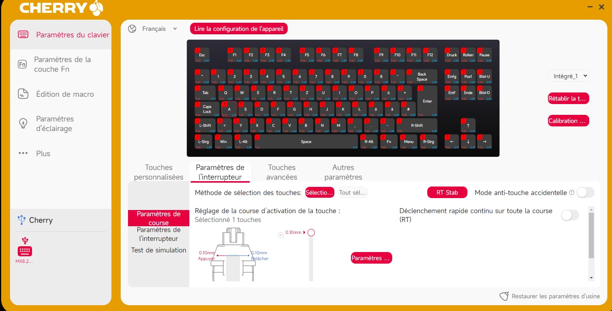Click the activation travel slider handle

(x=311, y=232)
